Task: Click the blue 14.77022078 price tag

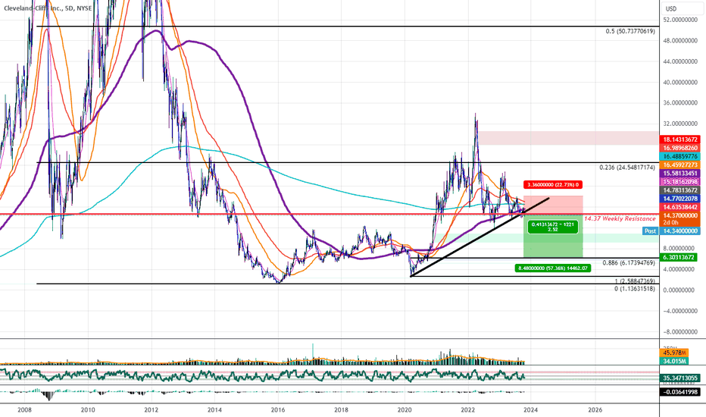Action: click(x=679, y=199)
